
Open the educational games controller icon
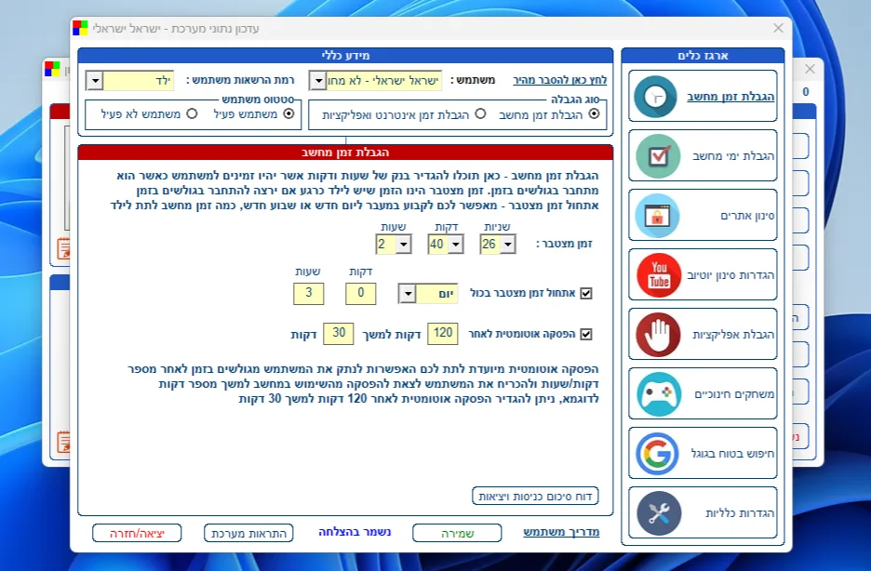pyautogui.click(x=659, y=394)
